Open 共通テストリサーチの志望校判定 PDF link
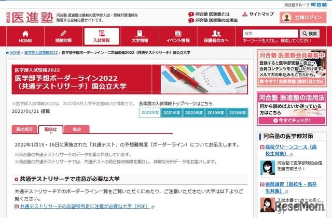This screenshot has width=332, height=218. [x=85, y=206]
